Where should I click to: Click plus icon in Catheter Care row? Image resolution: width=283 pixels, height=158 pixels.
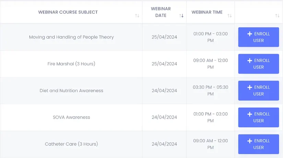tap(250, 141)
